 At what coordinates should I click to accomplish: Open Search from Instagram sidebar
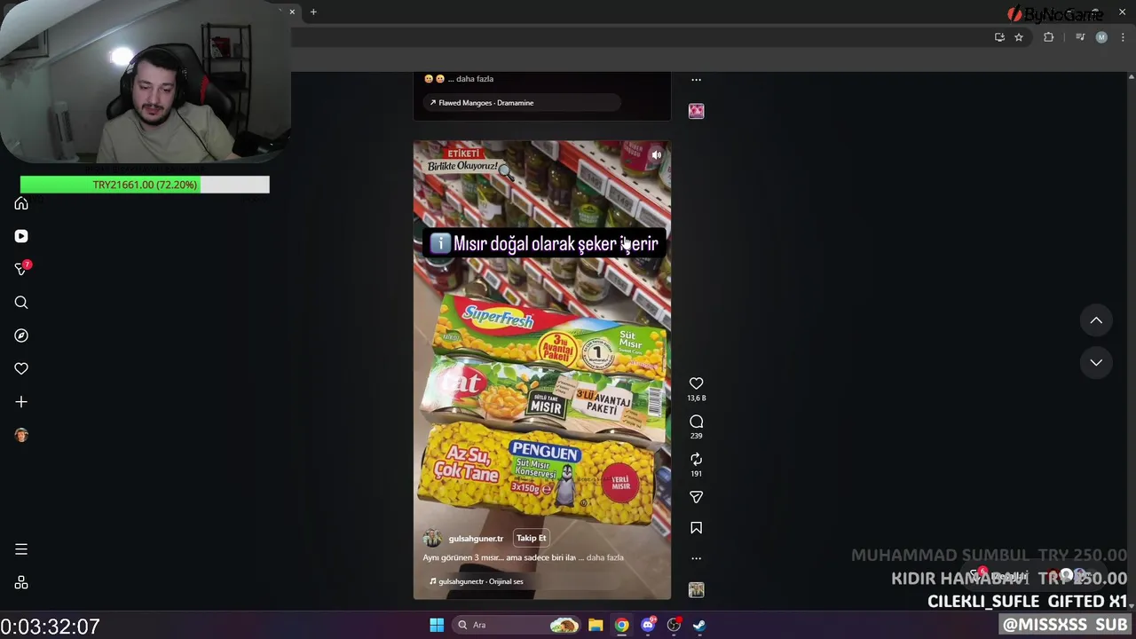[21, 303]
